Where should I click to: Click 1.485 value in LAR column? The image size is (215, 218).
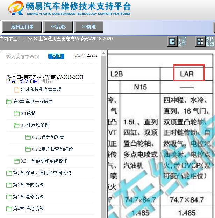(187, 213)
